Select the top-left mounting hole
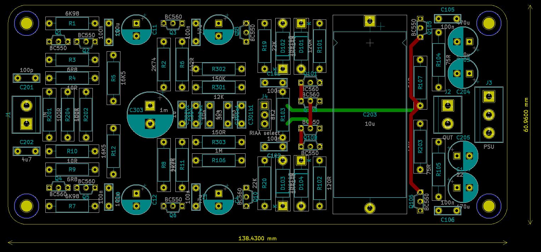The height and width of the screenshot is (252, 541). tap(26, 24)
